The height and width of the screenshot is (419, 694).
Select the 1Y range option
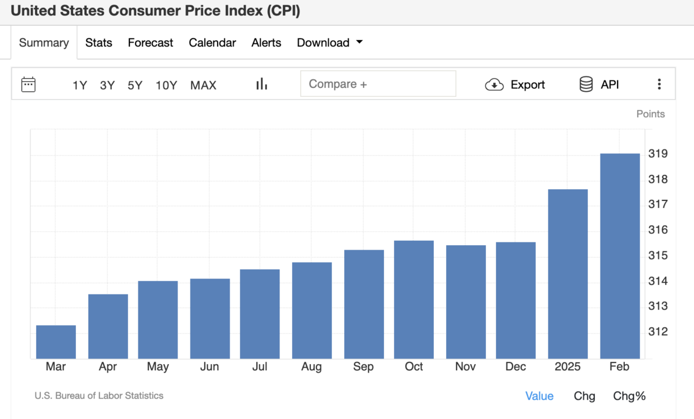[79, 85]
